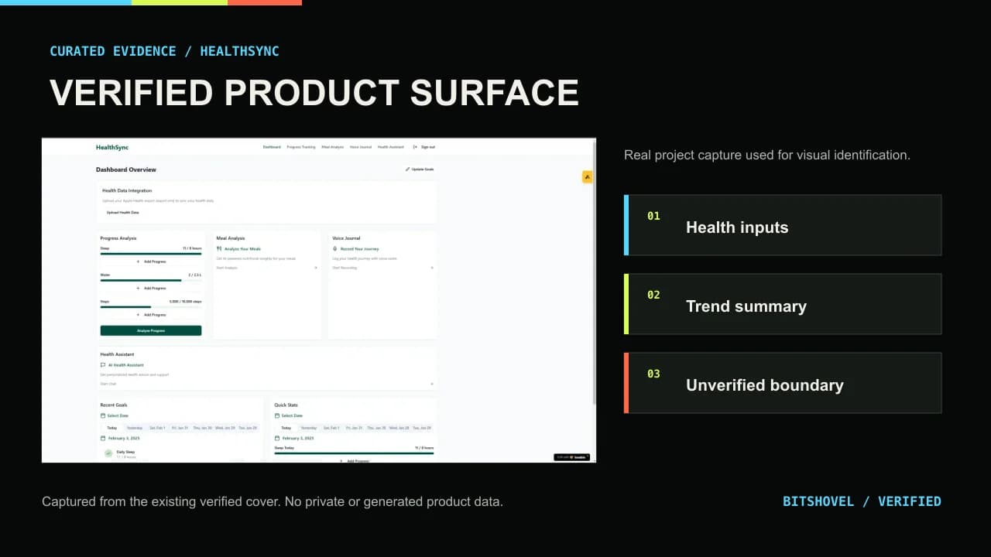Click the arrow in Health Assistant card
The height and width of the screenshot is (557, 991).
(431, 384)
